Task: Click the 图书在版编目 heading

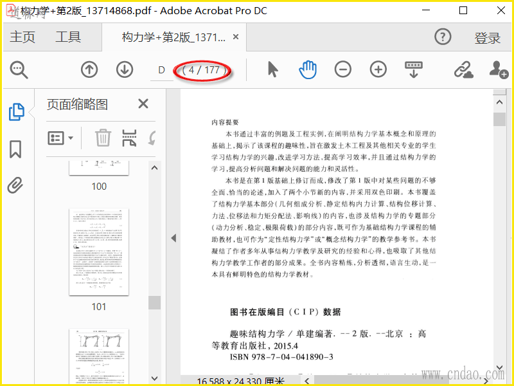Action: 285,312
